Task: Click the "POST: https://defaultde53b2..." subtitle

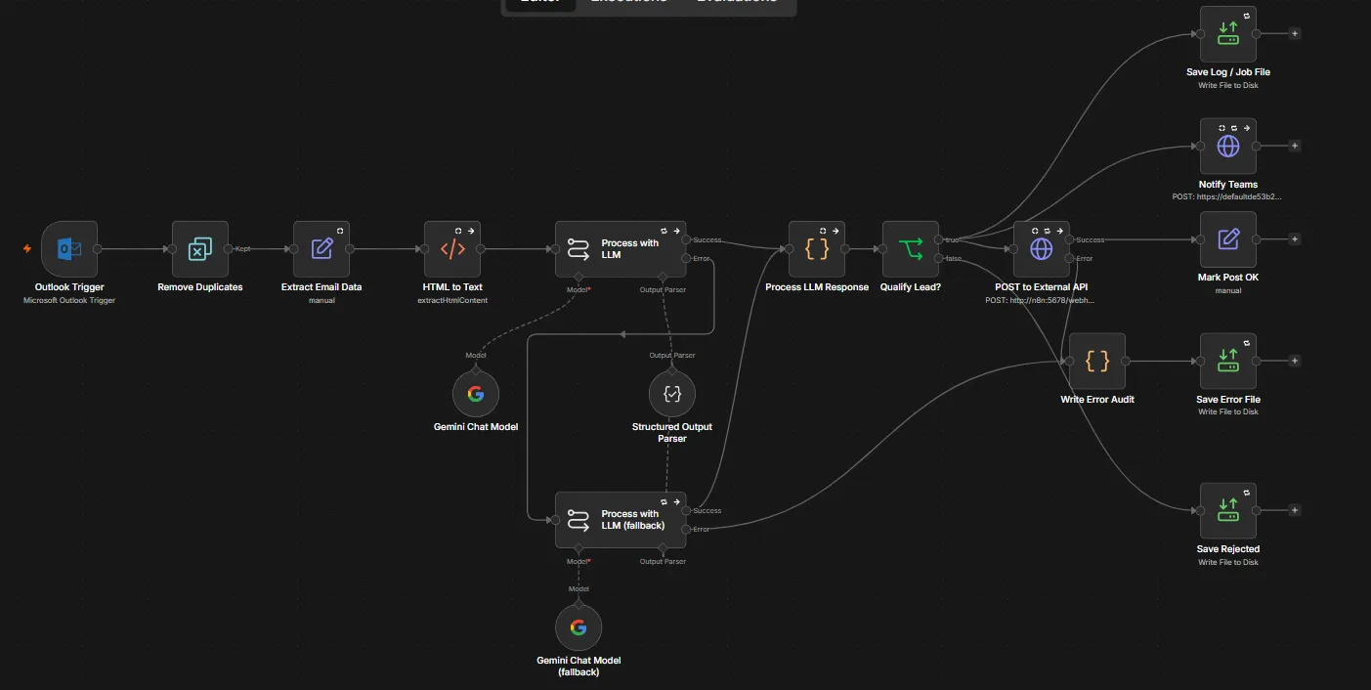Action: pyautogui.click(x=1228, y=196)
